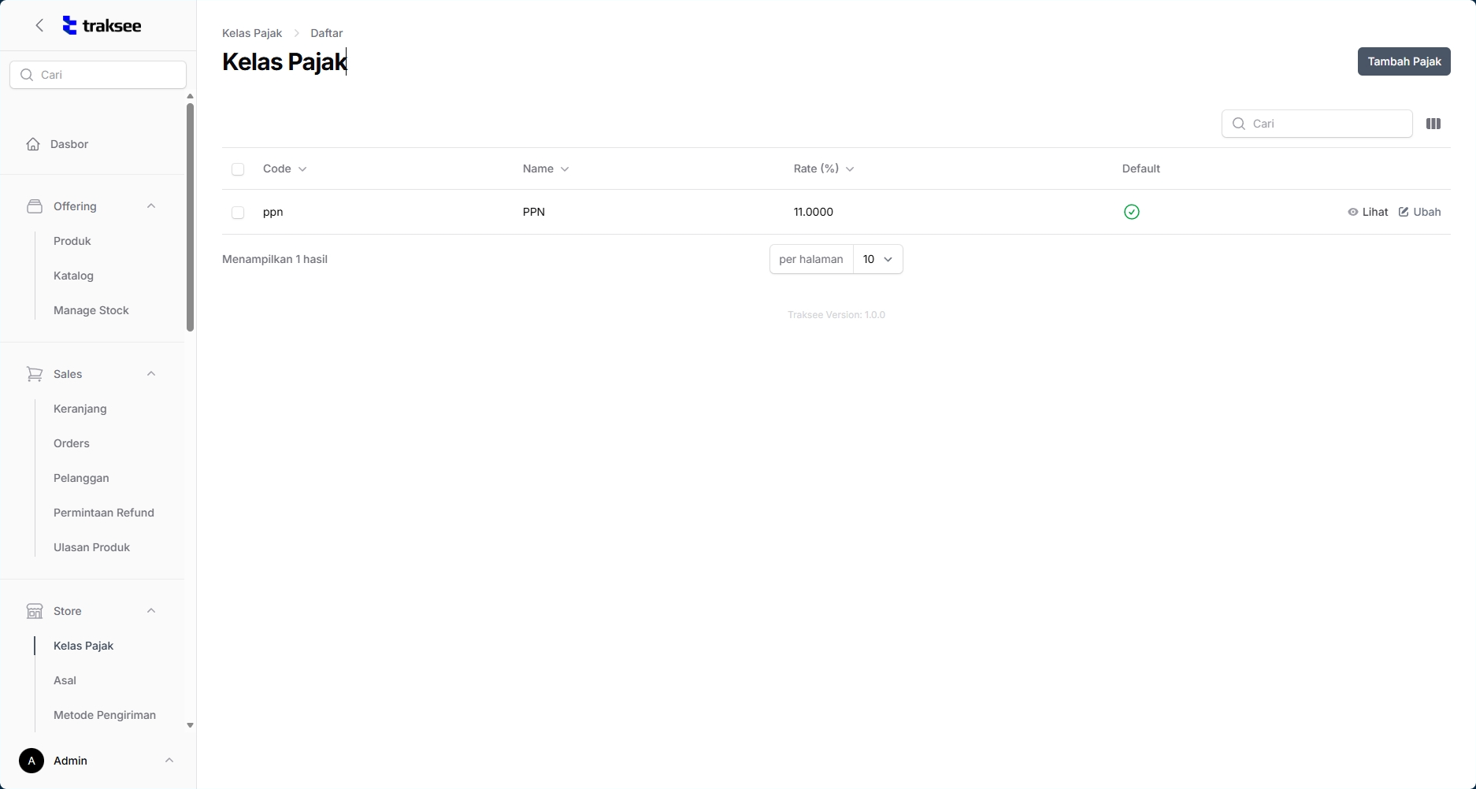Click the Tambah Pajak button
The height and width of the screenshot is (789, 1476).
[1404, 61]
